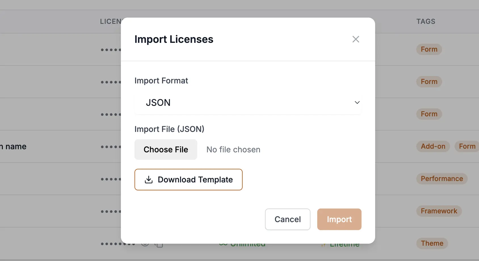
Task: Cancel the license import
Action: coord(287,219)
